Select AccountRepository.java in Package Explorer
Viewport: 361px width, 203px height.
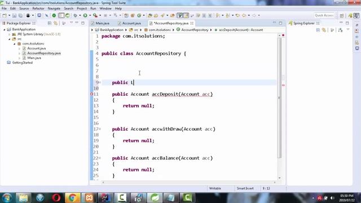(44, 53)
